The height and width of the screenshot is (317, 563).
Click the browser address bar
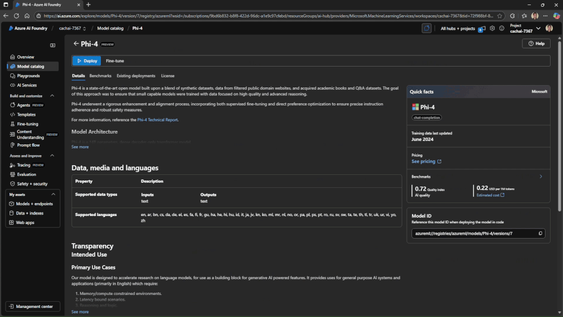click(x=269, y=16)
